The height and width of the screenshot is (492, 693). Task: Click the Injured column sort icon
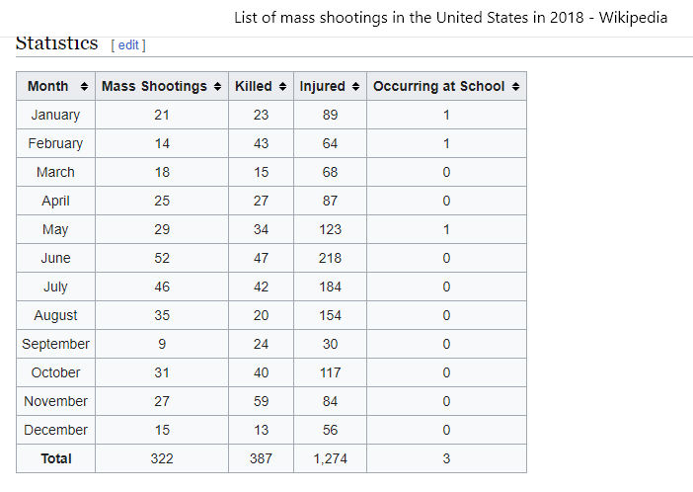coord(355,87)
